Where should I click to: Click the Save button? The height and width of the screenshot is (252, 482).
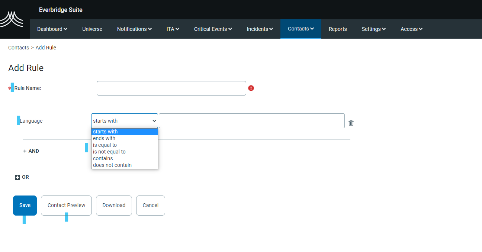[25, 205]
